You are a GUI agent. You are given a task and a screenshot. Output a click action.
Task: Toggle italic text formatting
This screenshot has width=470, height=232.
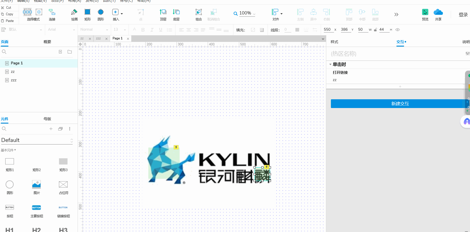[152, 30]
